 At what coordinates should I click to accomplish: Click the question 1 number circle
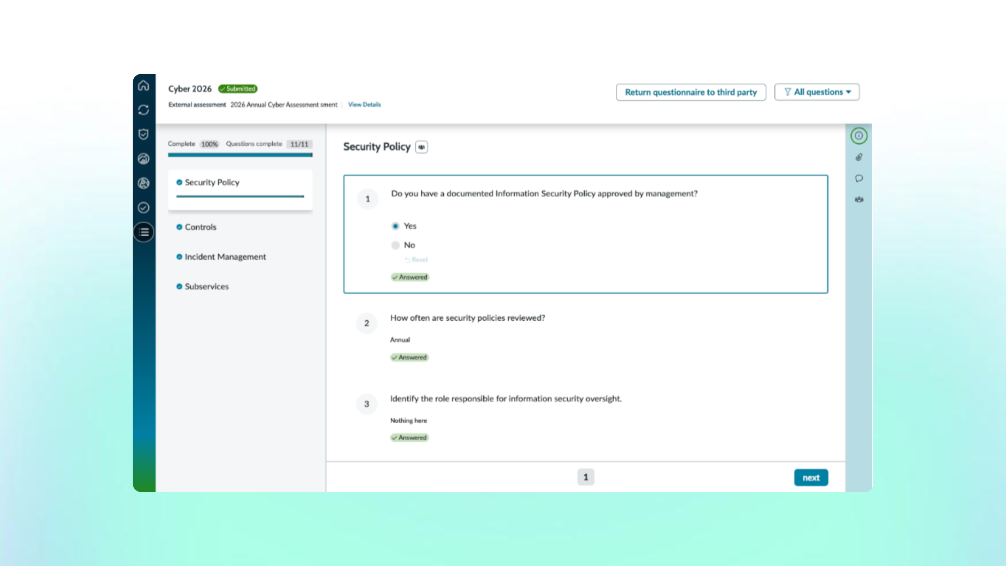(x=367, y=199)
